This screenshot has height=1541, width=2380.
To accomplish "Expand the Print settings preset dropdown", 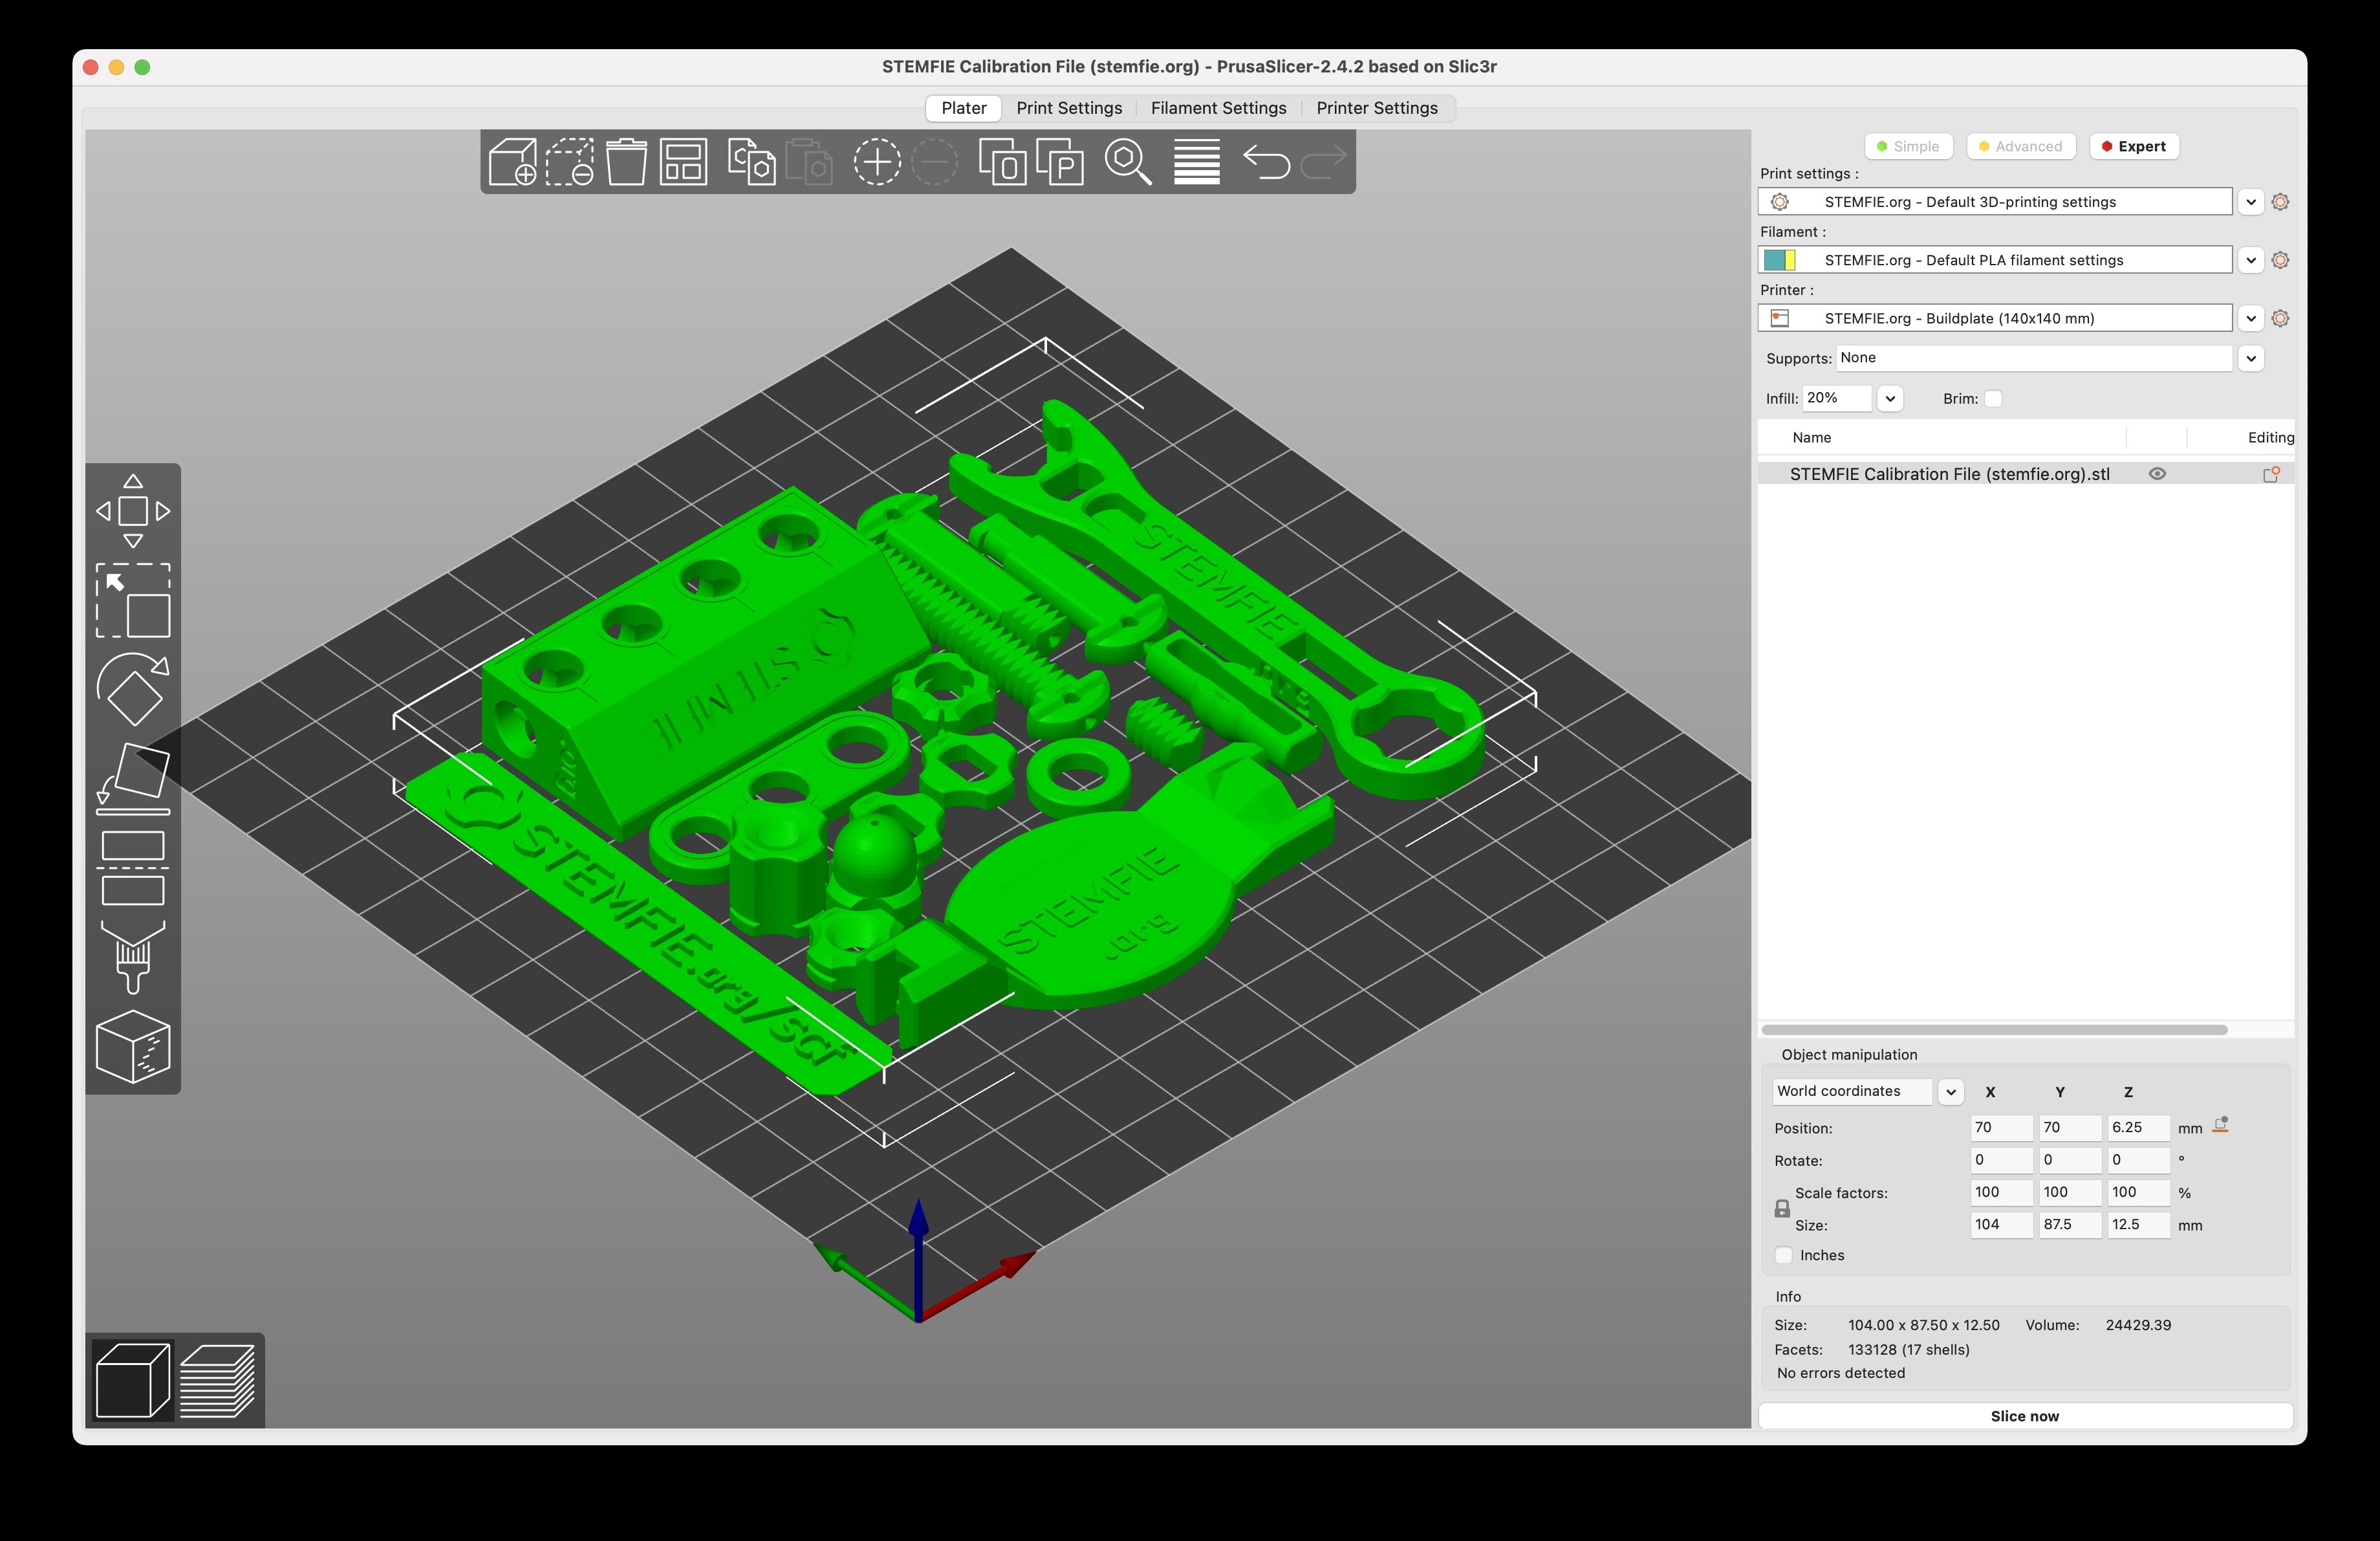I will point(2251,202).
